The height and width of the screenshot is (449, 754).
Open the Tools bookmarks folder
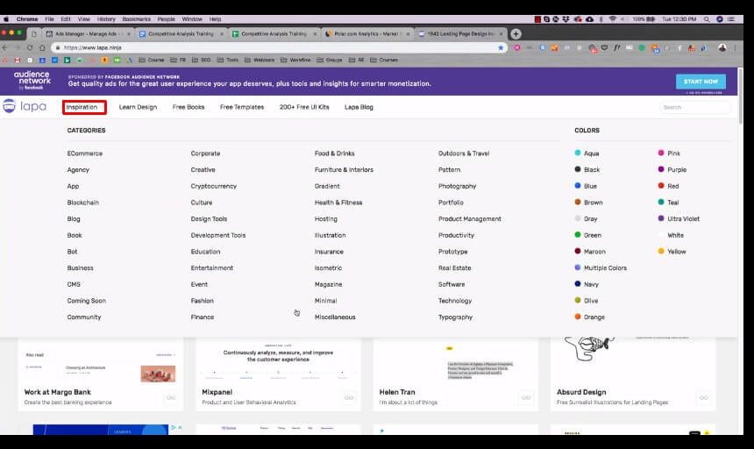pyautogui.click(x=227, y=61)
